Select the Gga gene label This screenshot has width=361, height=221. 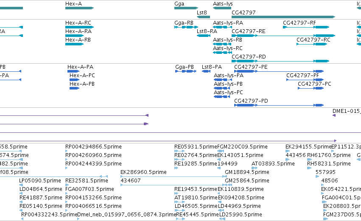click(x=179, y=4)
